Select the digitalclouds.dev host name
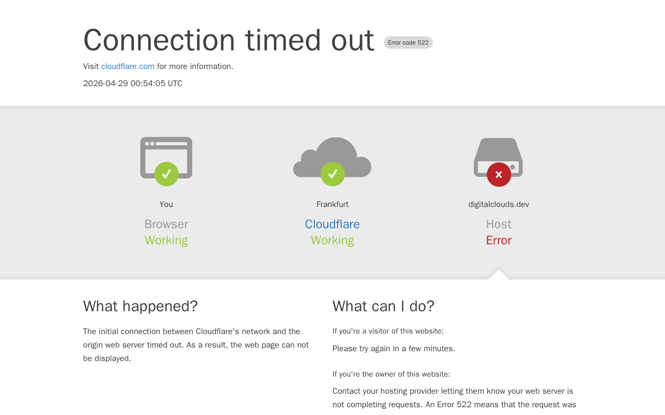Image resolution: width=665 pixels, height=415 pixels. pos(499,204)
